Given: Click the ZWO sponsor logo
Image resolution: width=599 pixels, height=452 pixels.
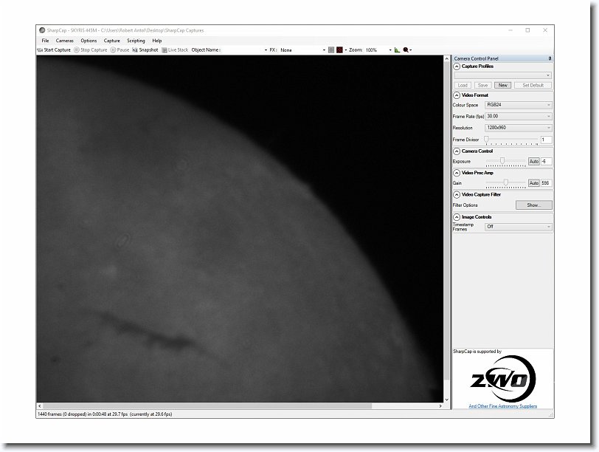Looking at the screenshot, I should (503, 379).
